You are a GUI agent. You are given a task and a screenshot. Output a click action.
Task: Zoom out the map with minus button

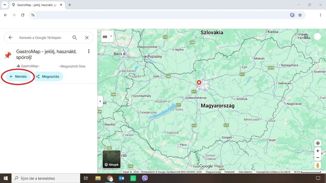[x=318, y=158]
